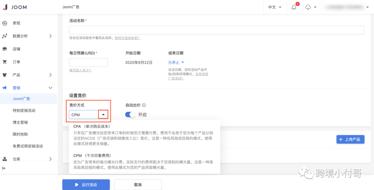Expand the 仓库 submenu chevron
374x190 pixels.
(x=50, y=159)
